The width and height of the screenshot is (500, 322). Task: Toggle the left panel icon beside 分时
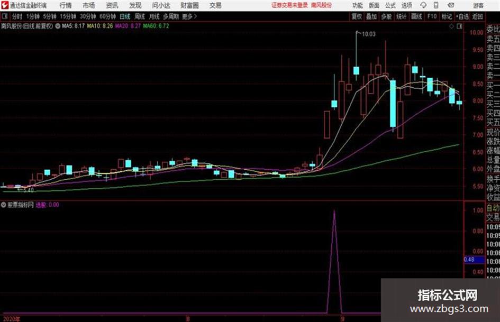tap(5, 16)
